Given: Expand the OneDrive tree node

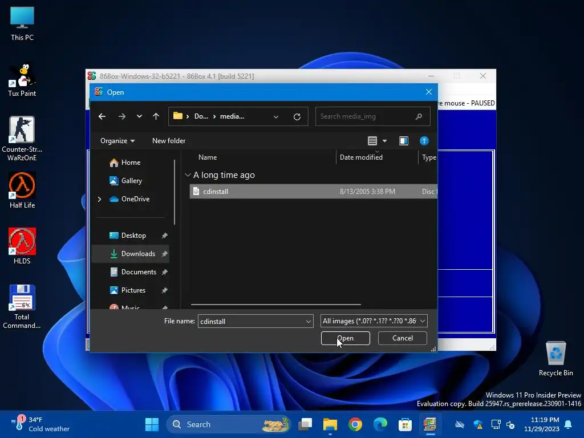Looking at the screenshot, I should 99,199.
